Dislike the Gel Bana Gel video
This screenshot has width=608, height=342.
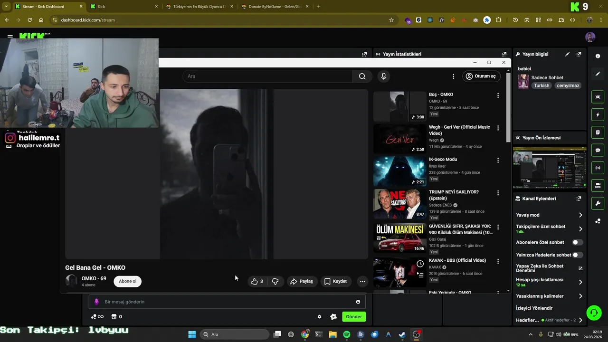(x=275, y=281)
